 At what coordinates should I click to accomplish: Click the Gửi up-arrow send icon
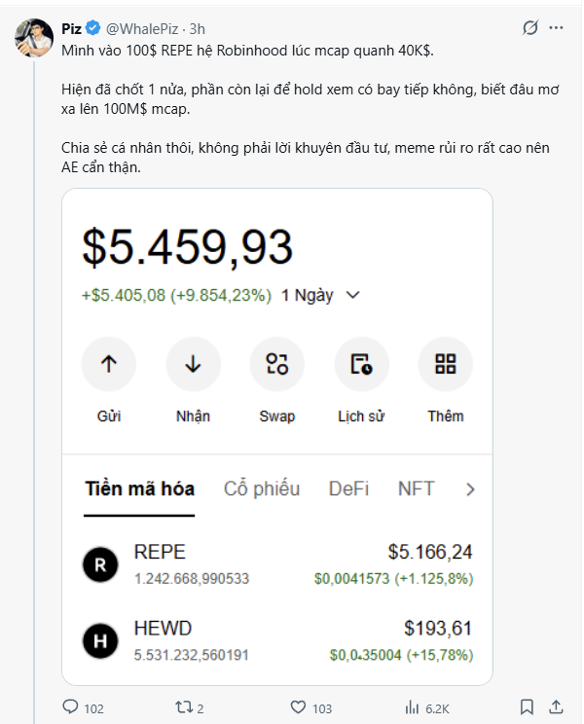(x=109, y=364)
